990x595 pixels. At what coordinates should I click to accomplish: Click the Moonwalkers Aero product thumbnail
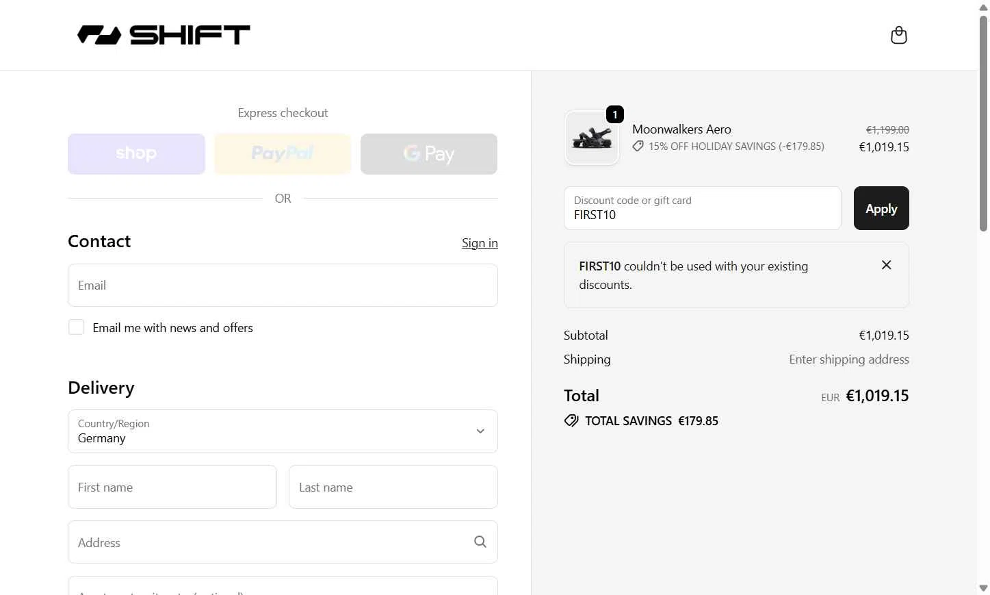(x=592, y=138)
